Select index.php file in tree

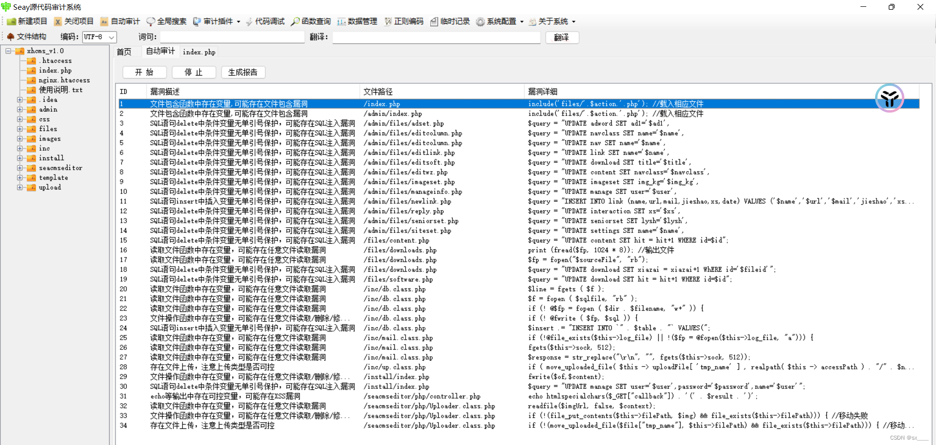pos(55,70)
